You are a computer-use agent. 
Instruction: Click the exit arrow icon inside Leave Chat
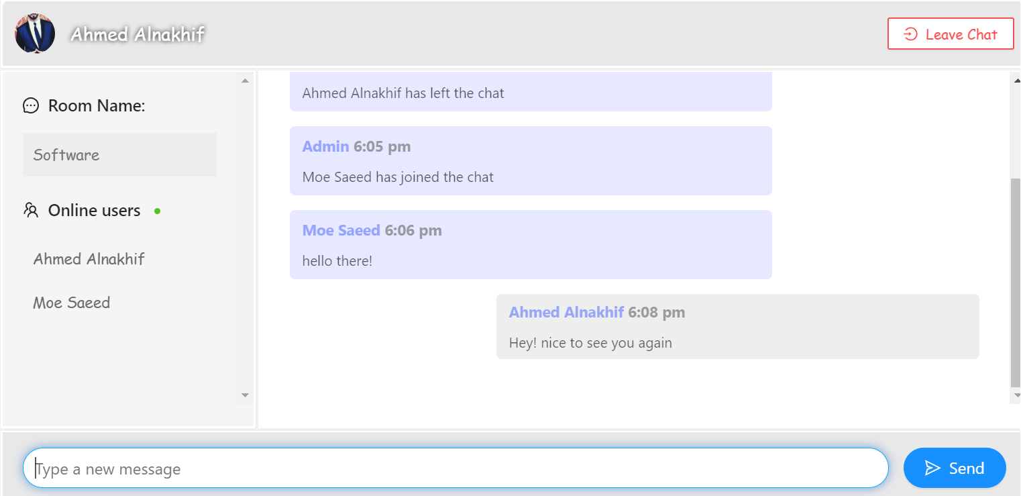pyautogui.click(x=912, y=34)
